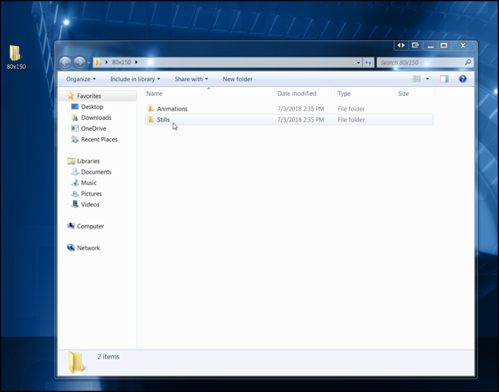Click the Computer icon in sidebar
The width and height of the screenshot is (499, 392).
click(x=70, y=226)
